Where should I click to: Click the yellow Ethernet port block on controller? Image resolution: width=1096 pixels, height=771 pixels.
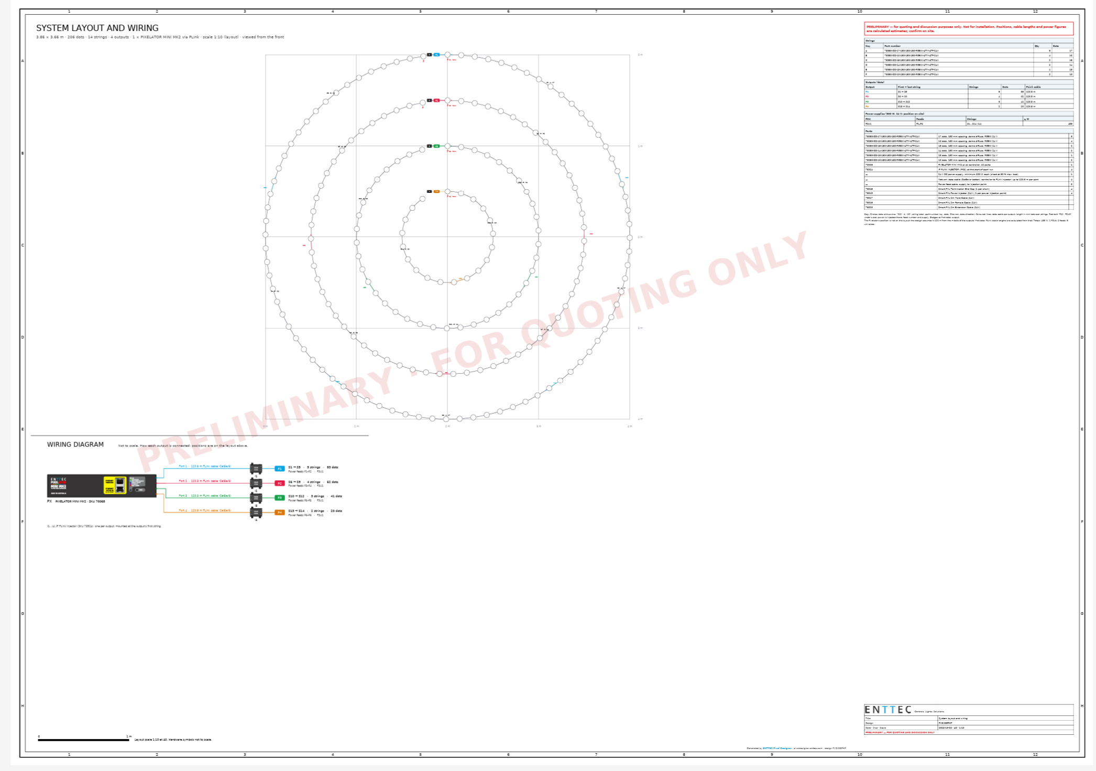click(x=115, y=485)
